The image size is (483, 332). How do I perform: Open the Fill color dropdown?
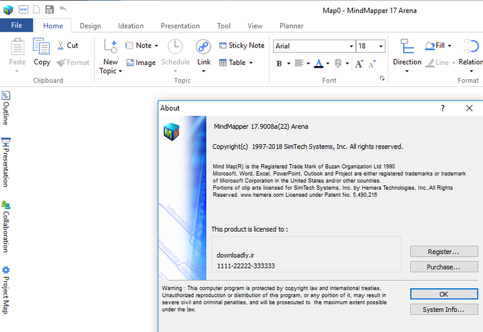450,46
